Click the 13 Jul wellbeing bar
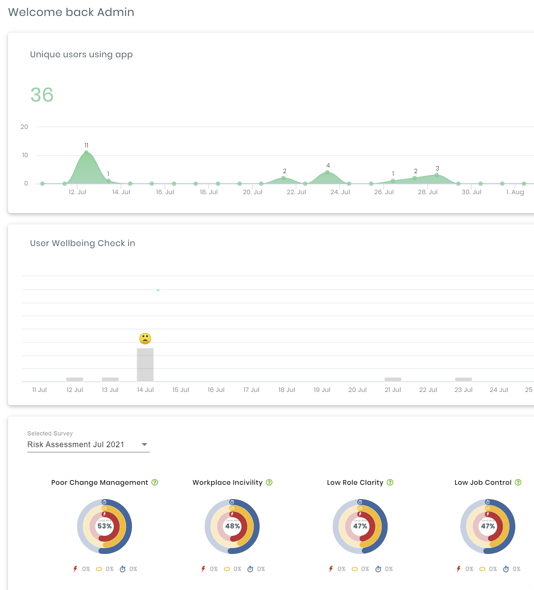Image resolution: width=534 pixels, height=590 pixels. pos(110,380)
